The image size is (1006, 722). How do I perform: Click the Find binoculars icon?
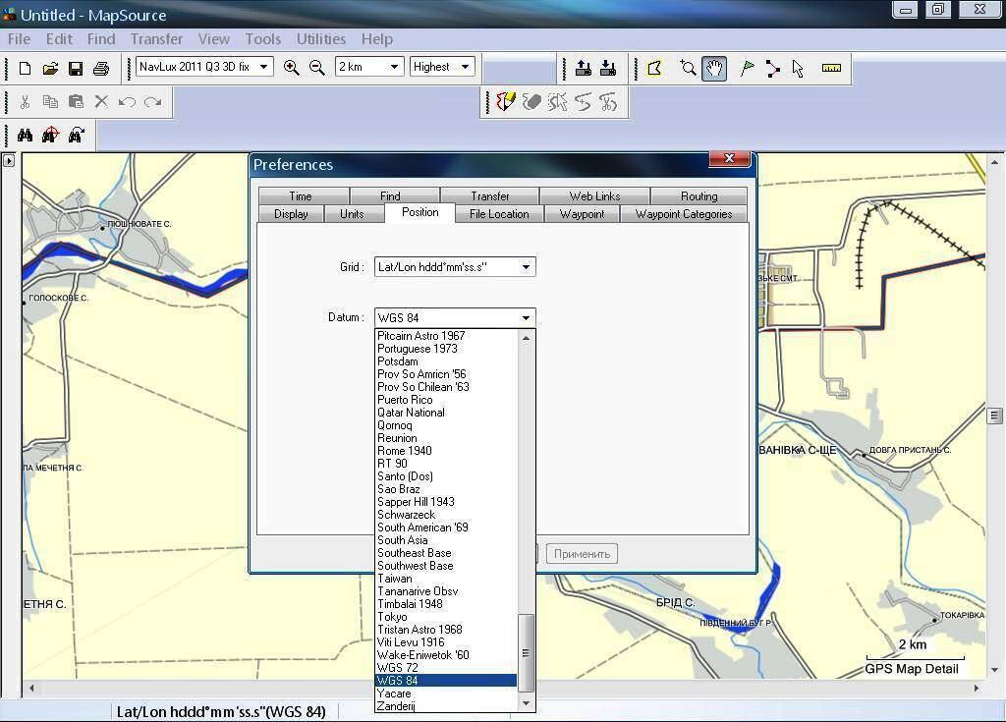click(x=26, y=135)
